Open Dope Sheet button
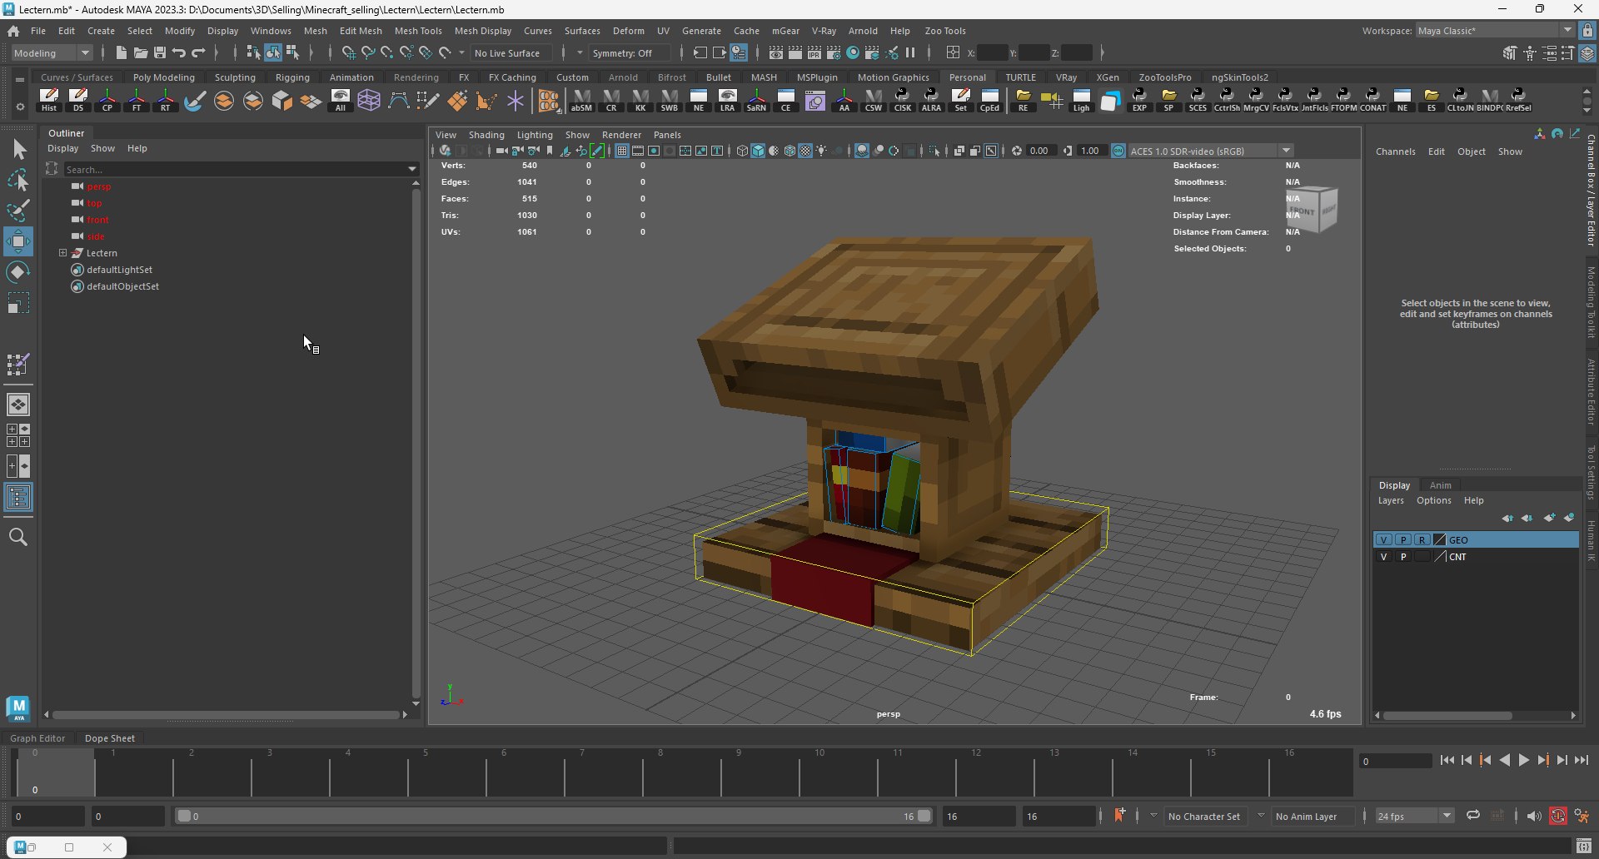 click(110, 737)
